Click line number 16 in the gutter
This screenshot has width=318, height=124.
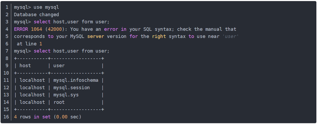click(x=6, y=117)
